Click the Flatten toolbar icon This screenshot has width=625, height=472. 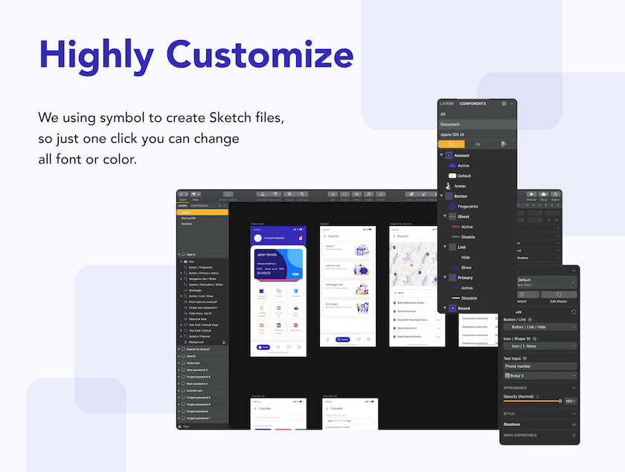[x=381, y=195]
